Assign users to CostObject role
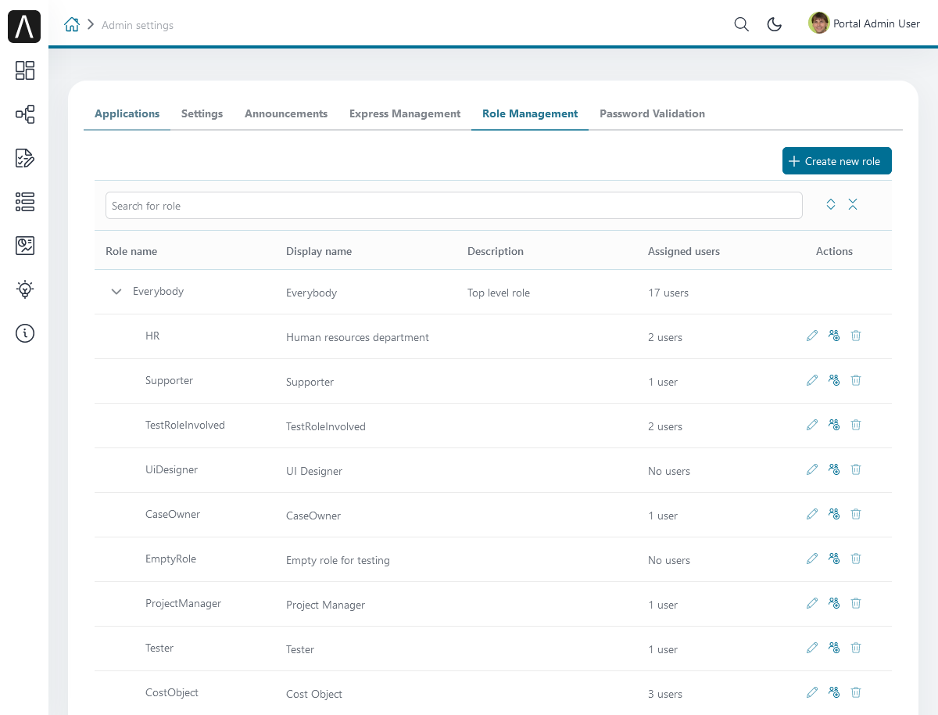 [x=834, y=692]
